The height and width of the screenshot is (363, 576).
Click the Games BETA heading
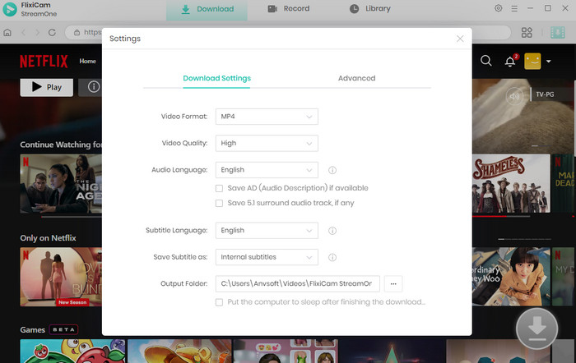click(49, 329)
